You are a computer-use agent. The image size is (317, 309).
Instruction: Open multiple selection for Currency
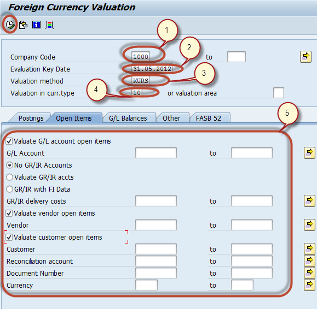[309, 285]
